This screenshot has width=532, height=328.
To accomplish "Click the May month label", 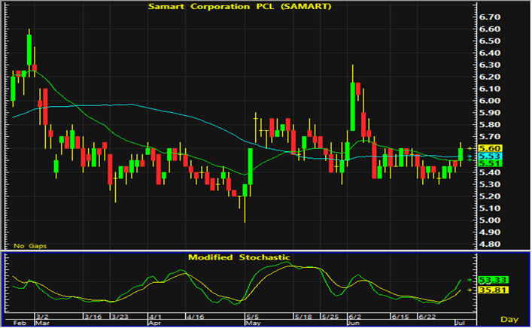I will [x=253, y=323].
